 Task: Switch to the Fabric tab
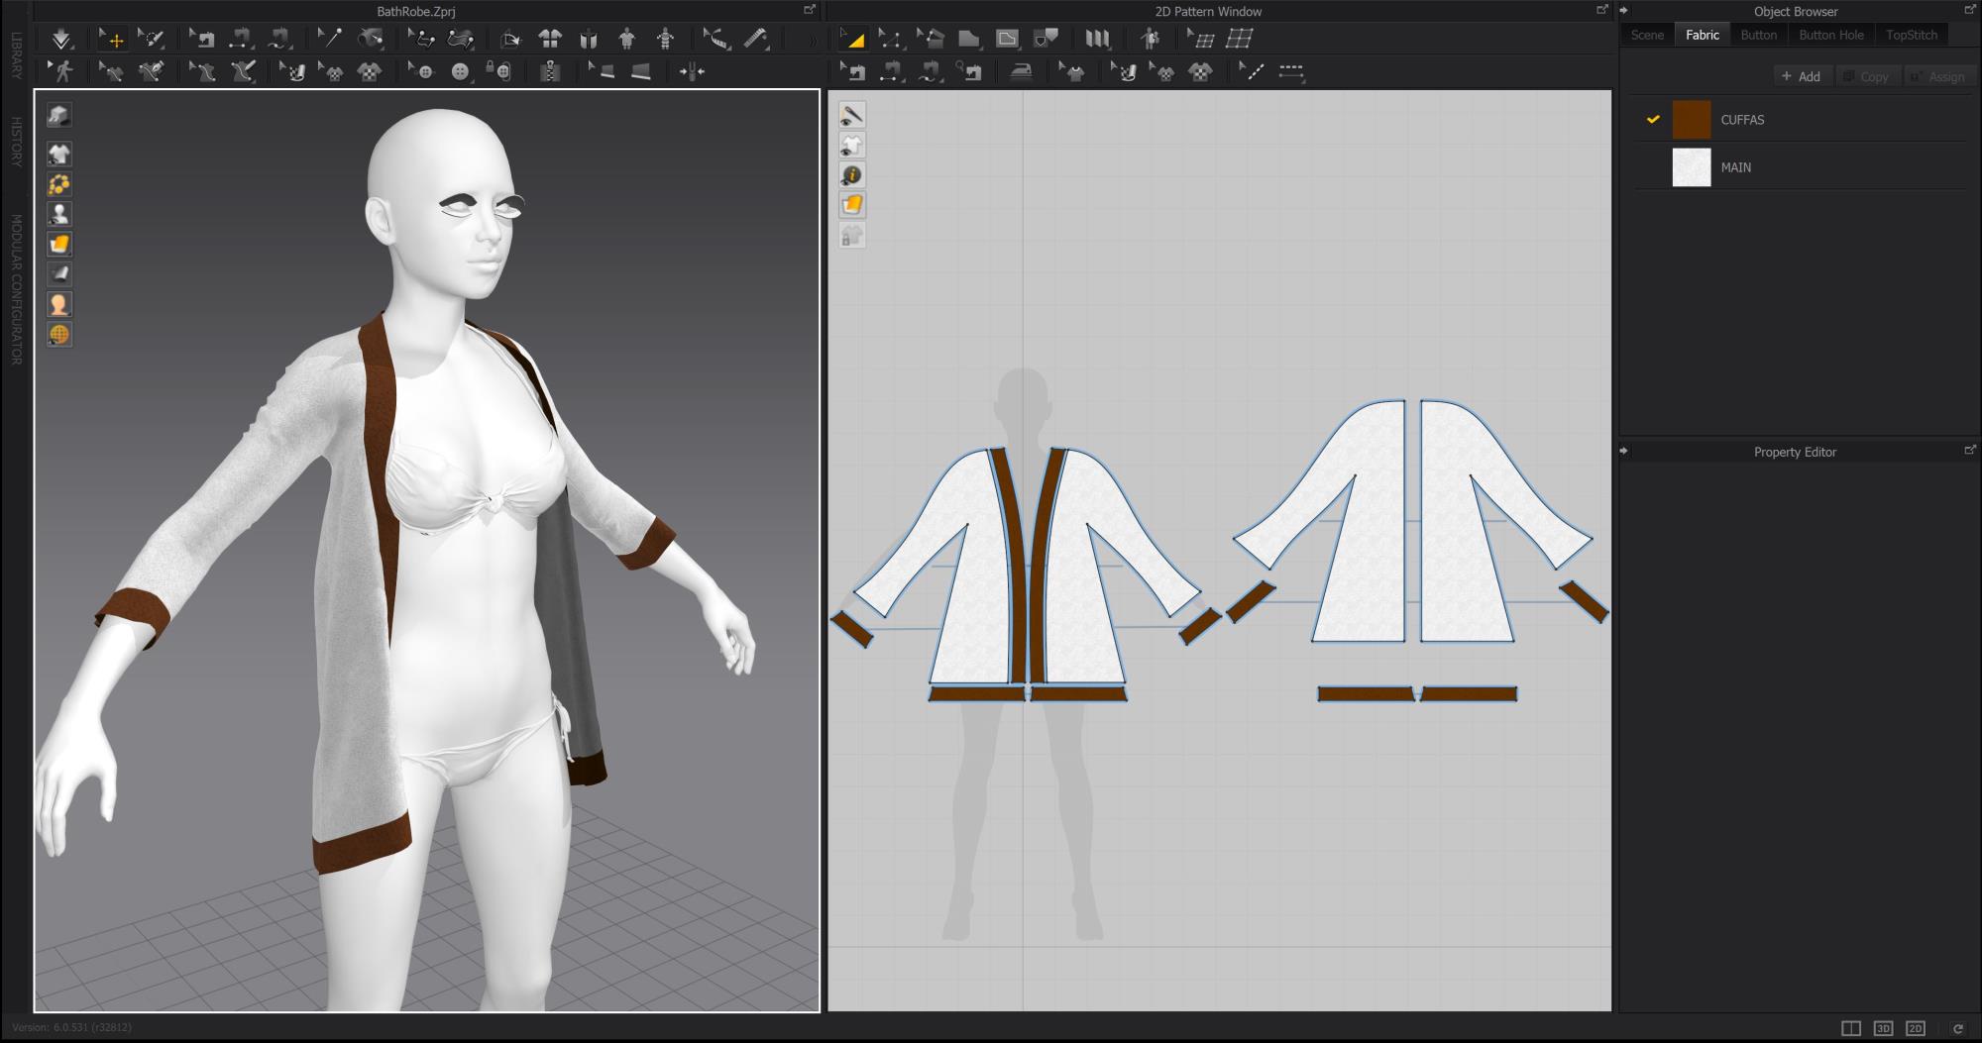tap(1703, 35)
